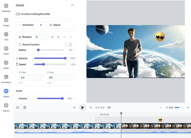This screenshot has height=138, width=191.
Task: Click the 100% opacity value
Action: point(73,58)
